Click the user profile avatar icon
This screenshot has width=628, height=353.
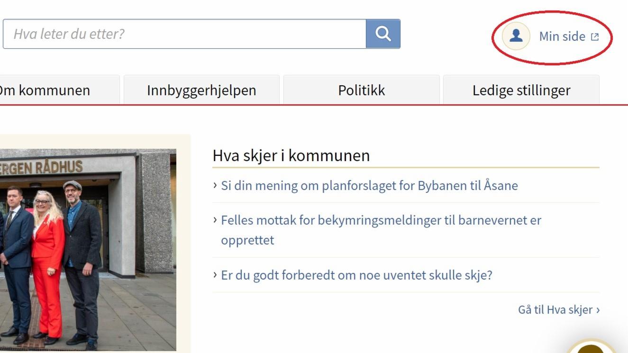(x=516, y=36)
